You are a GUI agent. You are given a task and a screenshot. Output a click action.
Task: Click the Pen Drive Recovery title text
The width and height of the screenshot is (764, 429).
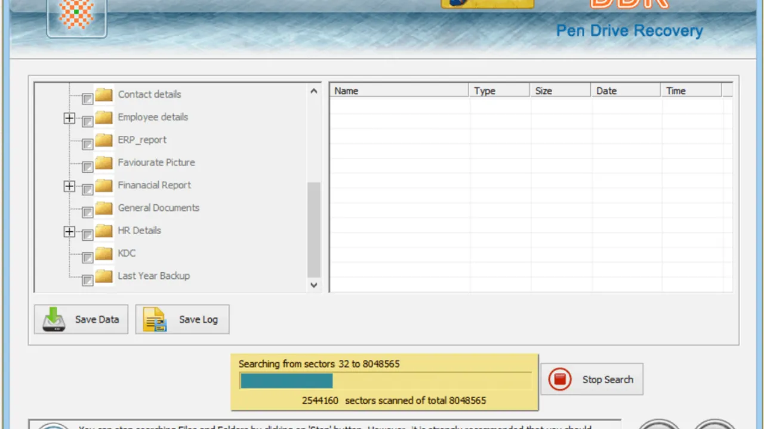pos(630,31)
